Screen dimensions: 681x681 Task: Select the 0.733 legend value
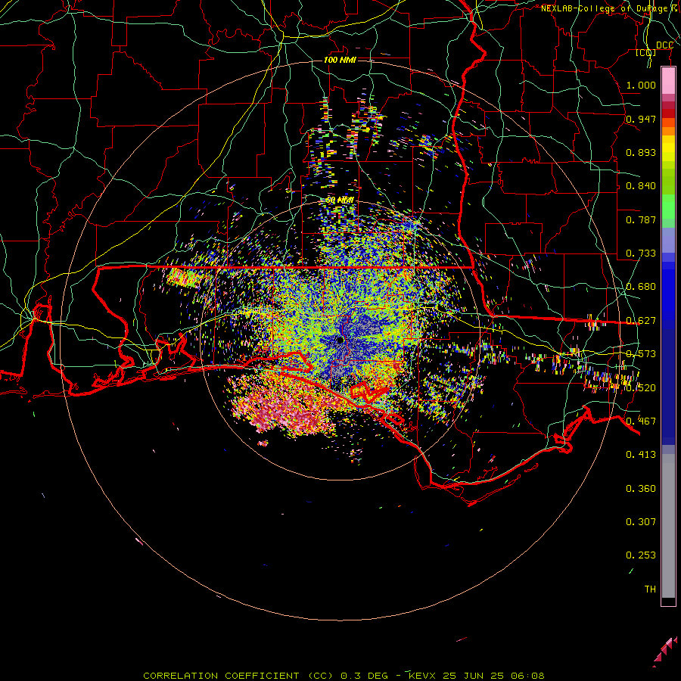pos(641,253)
